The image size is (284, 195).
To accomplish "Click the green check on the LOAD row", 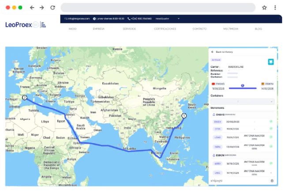I will (271, 137).
